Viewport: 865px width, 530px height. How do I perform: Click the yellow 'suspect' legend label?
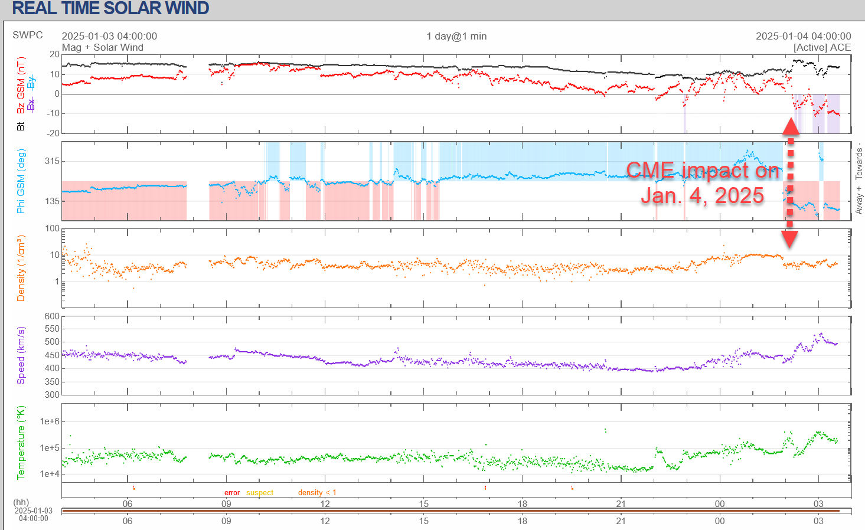point(260,493)
